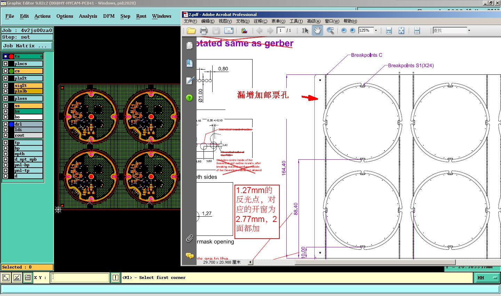This screenshot has height=296, width=501.
Task: Open the Comments speech-bubble panel
Action: click(190, 256)
